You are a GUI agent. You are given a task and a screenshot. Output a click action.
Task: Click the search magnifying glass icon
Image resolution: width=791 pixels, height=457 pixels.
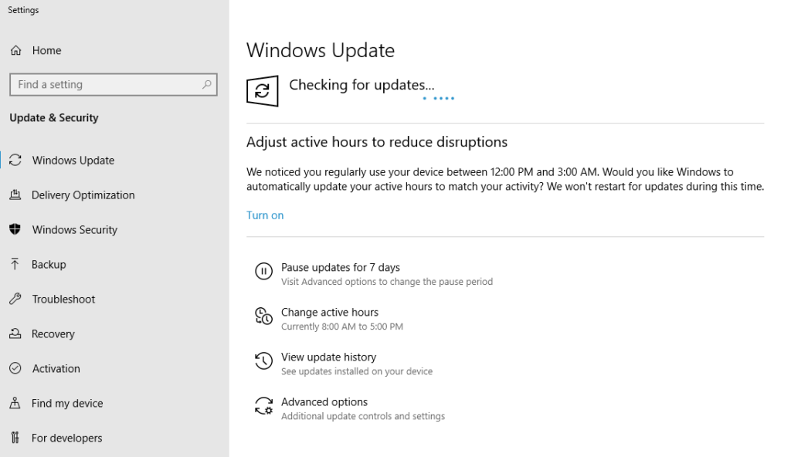[208, 84]
